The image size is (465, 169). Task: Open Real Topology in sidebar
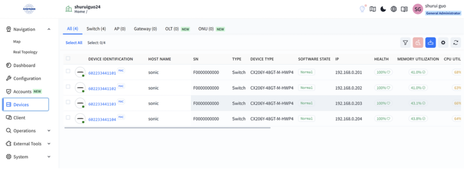pos(25,52)
